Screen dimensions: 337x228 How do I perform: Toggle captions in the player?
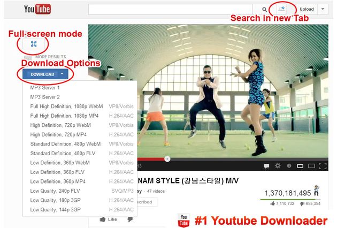tap(266, 166)
